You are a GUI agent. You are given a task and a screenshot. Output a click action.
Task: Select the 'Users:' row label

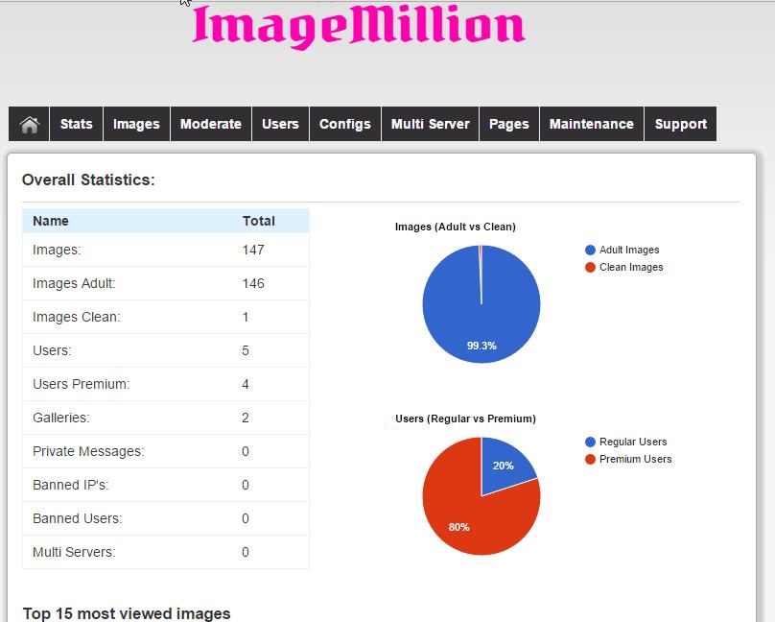(x=52, y=350)
